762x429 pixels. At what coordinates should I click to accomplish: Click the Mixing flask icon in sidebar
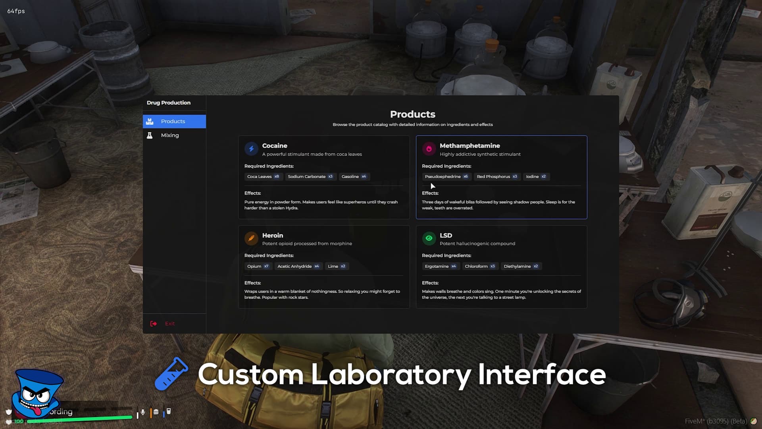click(150, 135)
